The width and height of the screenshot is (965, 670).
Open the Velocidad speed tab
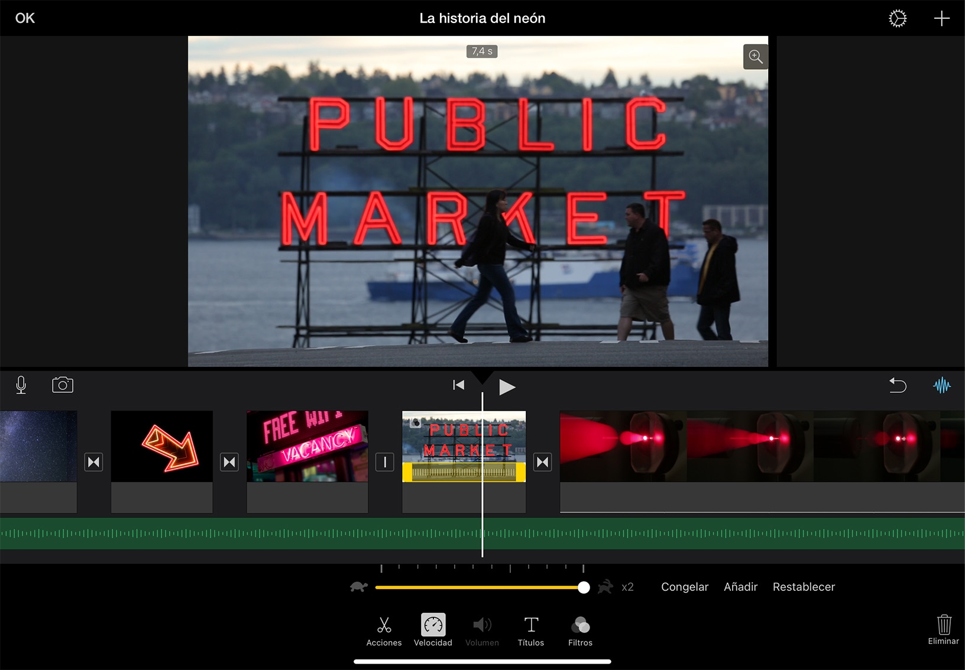coord(433,631)
